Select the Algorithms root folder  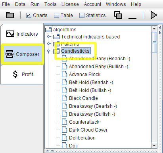click(65, 30)
